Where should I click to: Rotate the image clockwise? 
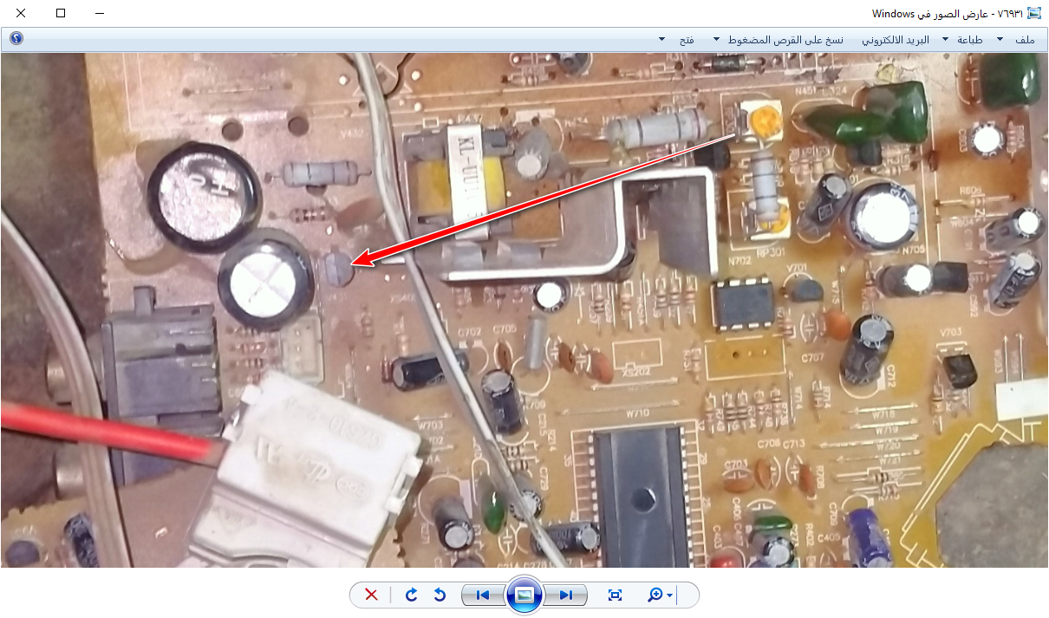(412, 595)
